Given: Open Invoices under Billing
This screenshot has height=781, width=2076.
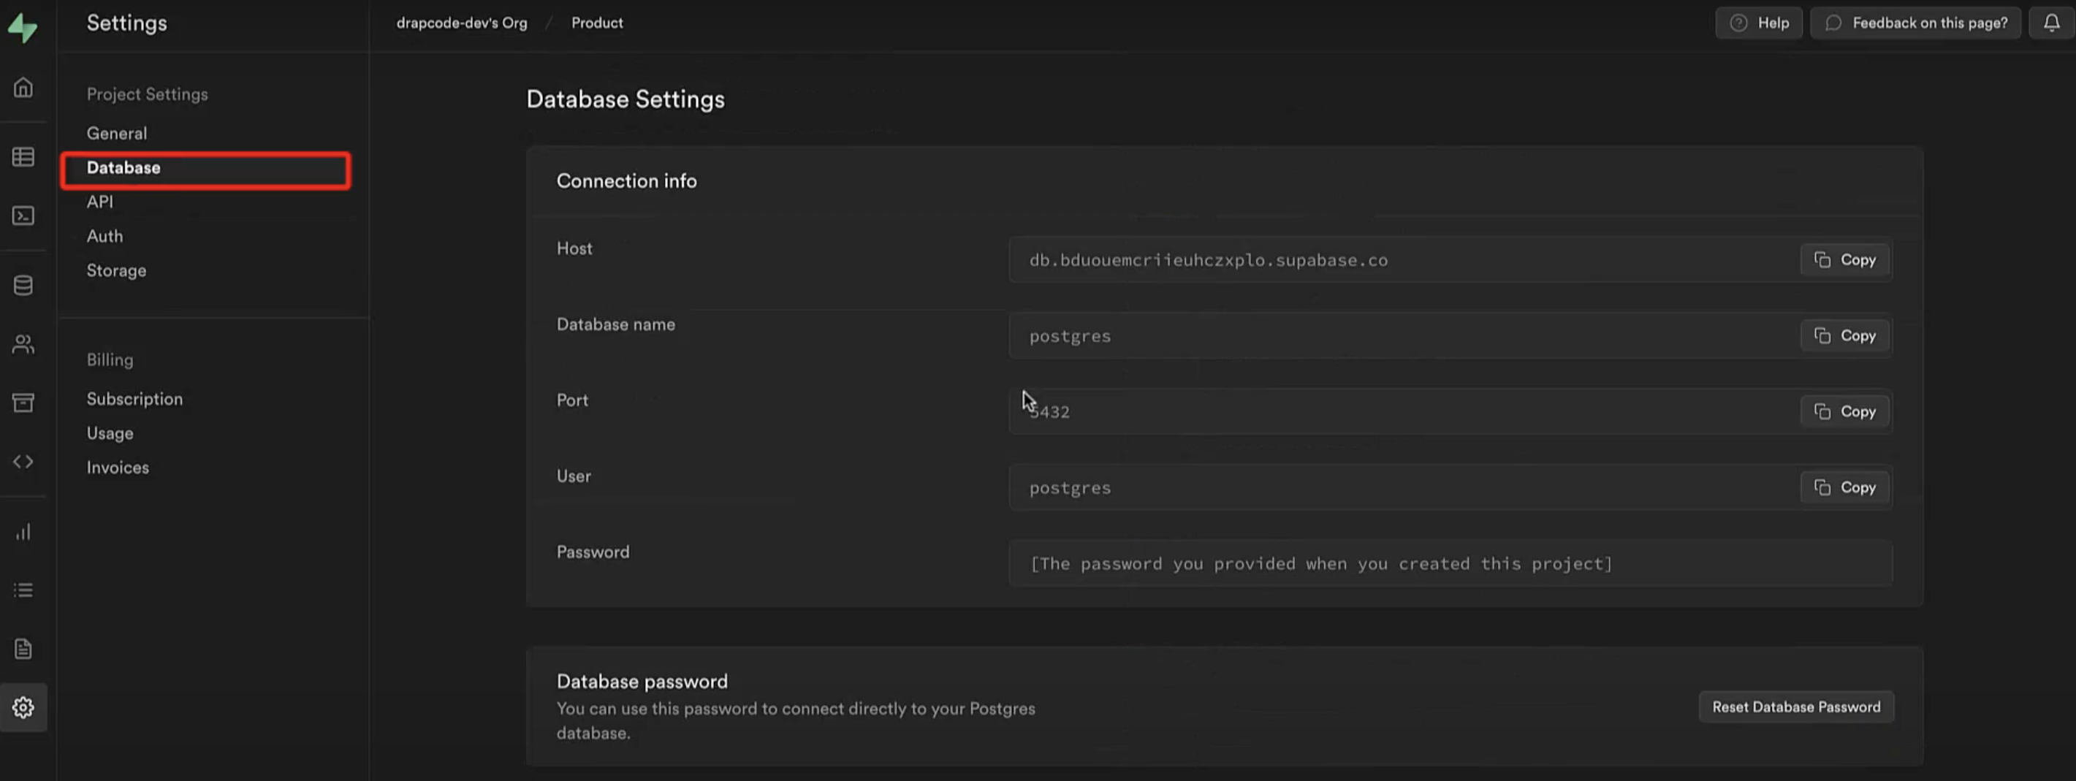Looking at the screenshot, I should tap(118, 468).
